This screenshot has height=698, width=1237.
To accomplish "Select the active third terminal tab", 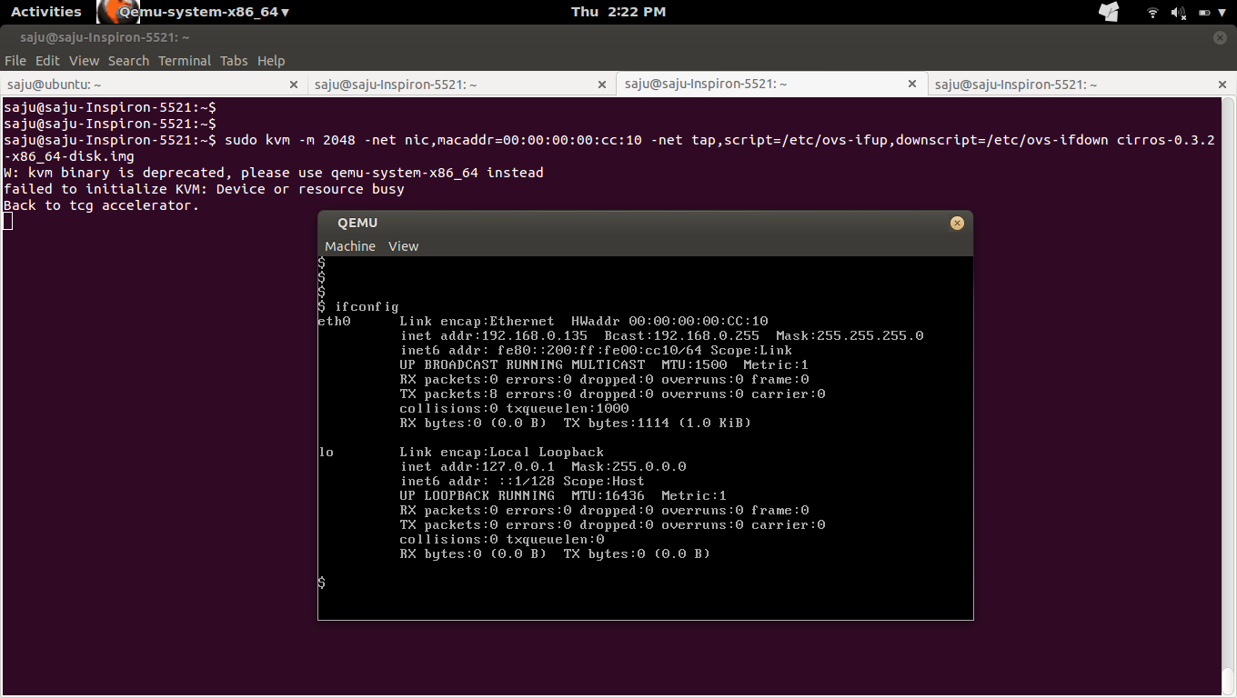I will tap(770, 84).
